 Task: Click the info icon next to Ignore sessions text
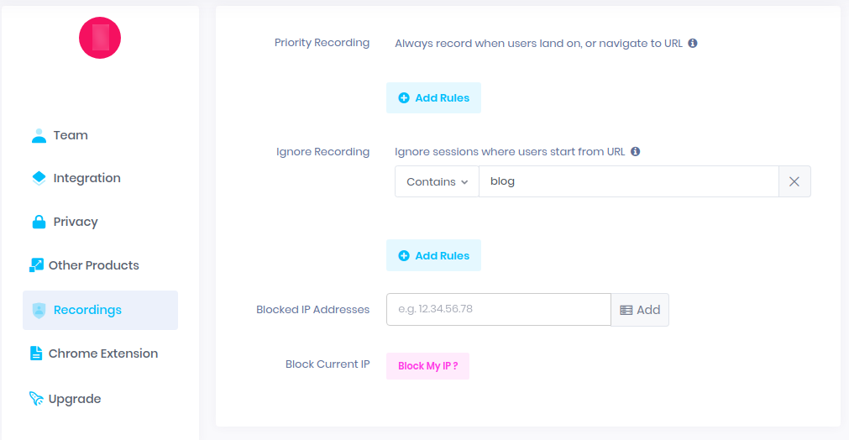(636, 151)
